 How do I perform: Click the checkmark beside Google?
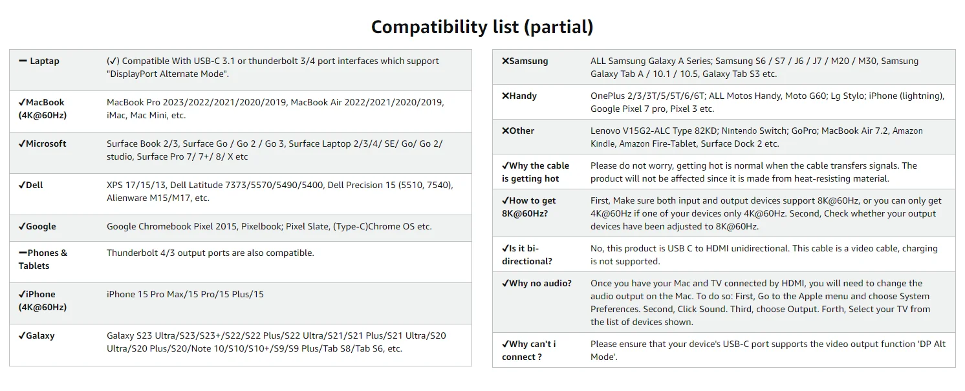[x=22, y=226]
